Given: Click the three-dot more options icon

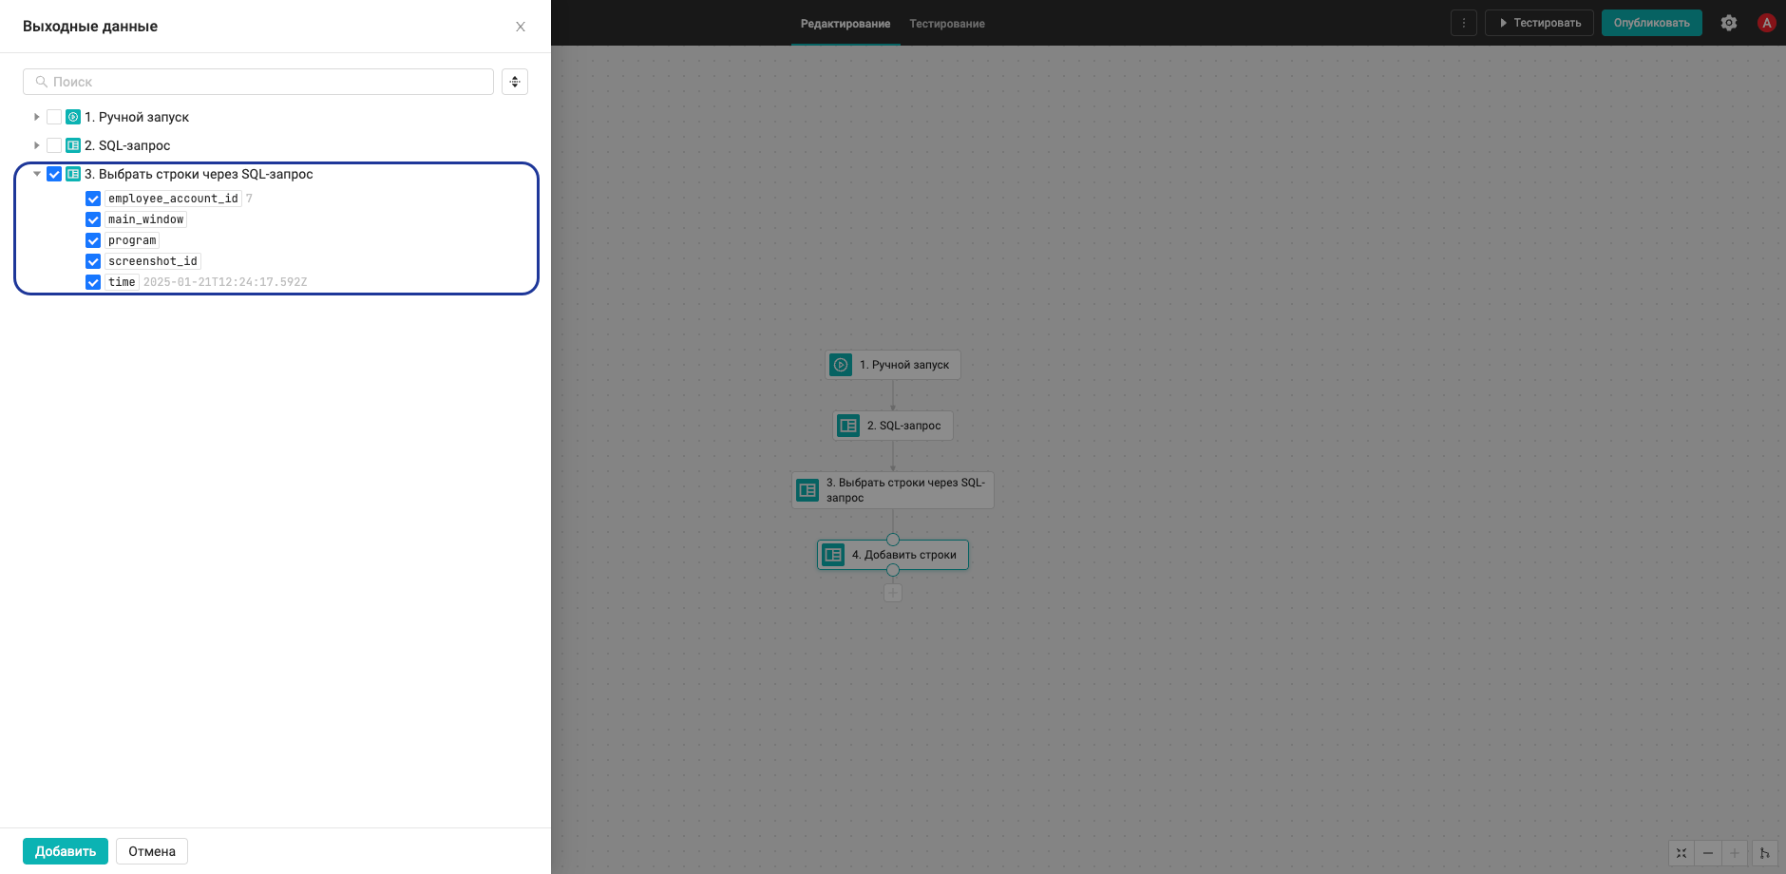Looking at the screenshot, I should click(1464, 23).
